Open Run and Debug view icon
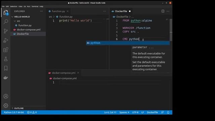Viewport: 215px width, 121px height. tap(6, 40)
